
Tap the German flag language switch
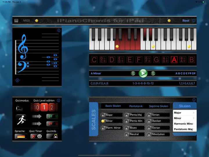21,136
